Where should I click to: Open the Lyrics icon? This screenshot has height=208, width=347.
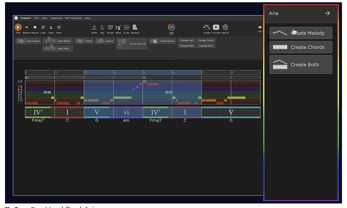point(126,27)
